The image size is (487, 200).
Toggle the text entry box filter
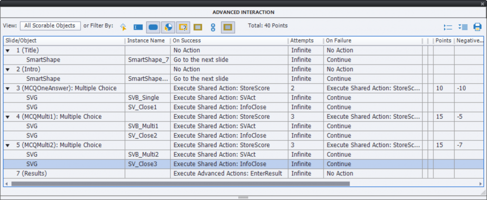tap(138, 27)
